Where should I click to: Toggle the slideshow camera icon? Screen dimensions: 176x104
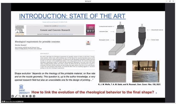[27, 96]
